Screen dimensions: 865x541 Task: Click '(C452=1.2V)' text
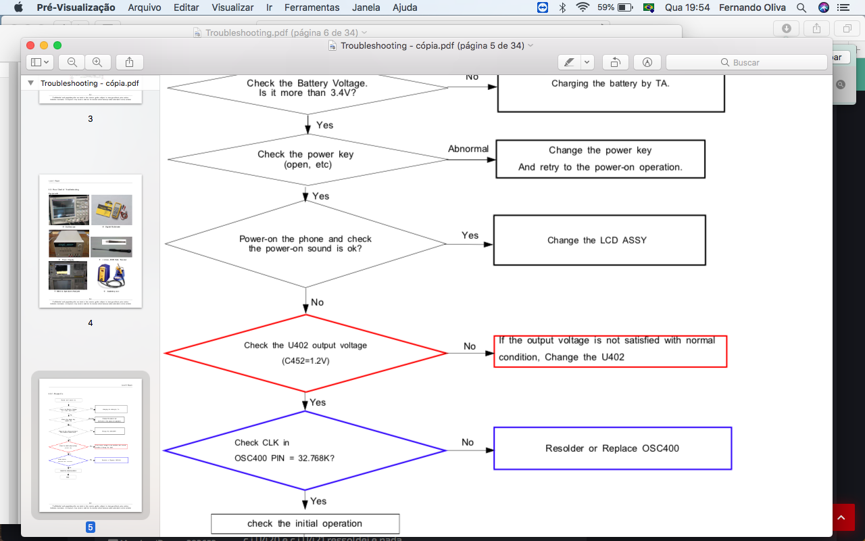coord(305,361)
